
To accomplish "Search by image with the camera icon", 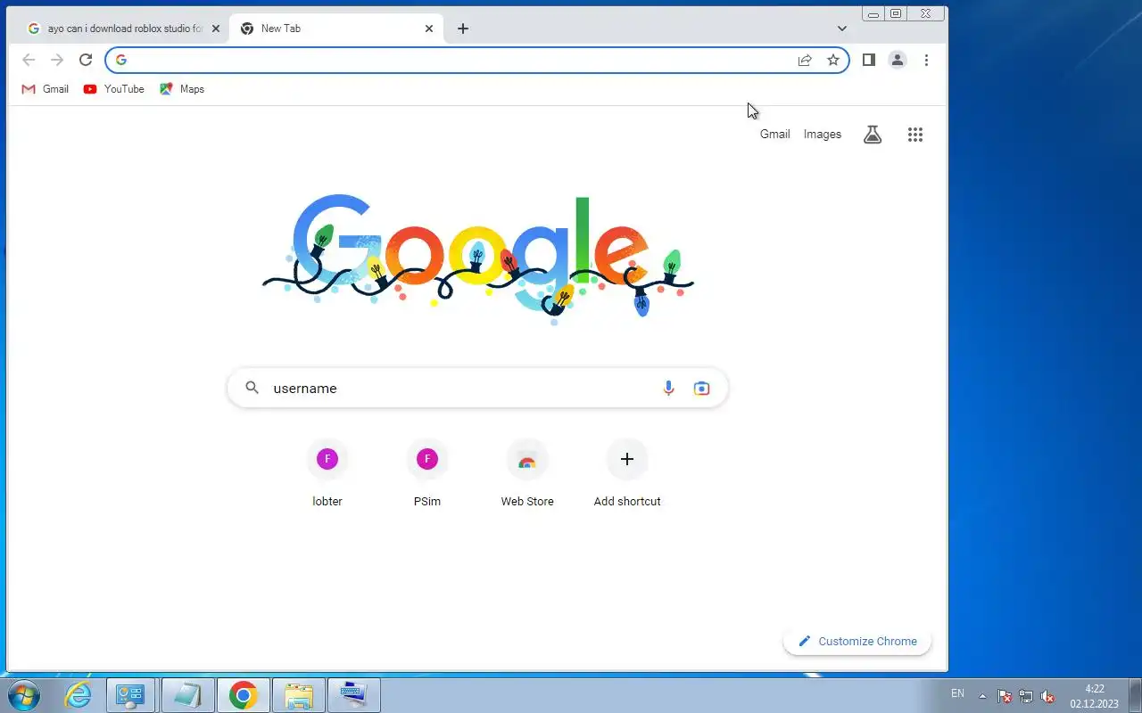I will coord(702,388).
